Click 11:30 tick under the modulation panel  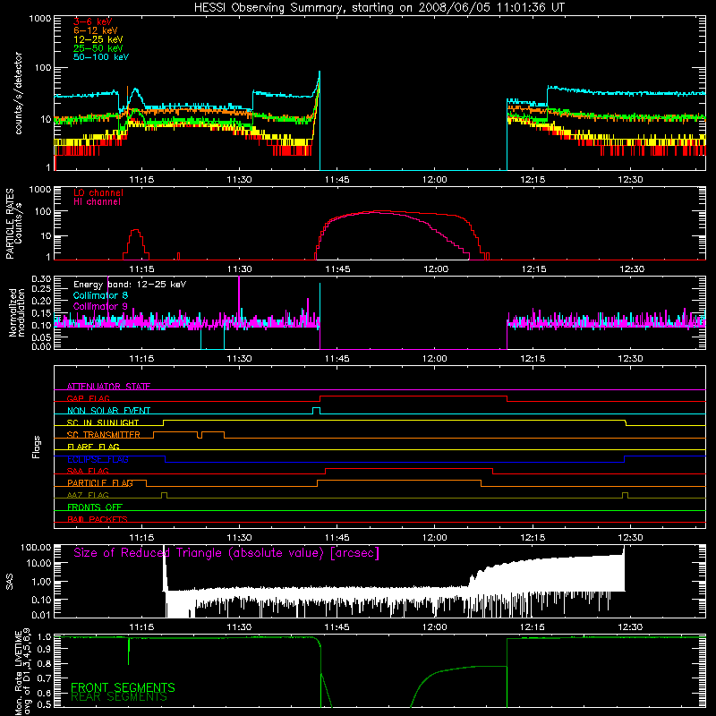point(239,359)
